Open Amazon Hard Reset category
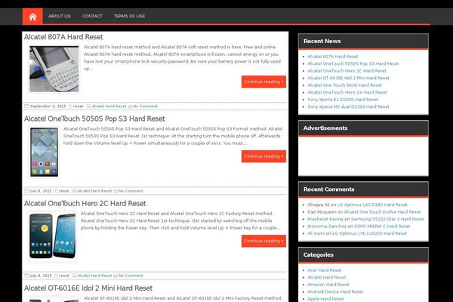 (328, 285)
